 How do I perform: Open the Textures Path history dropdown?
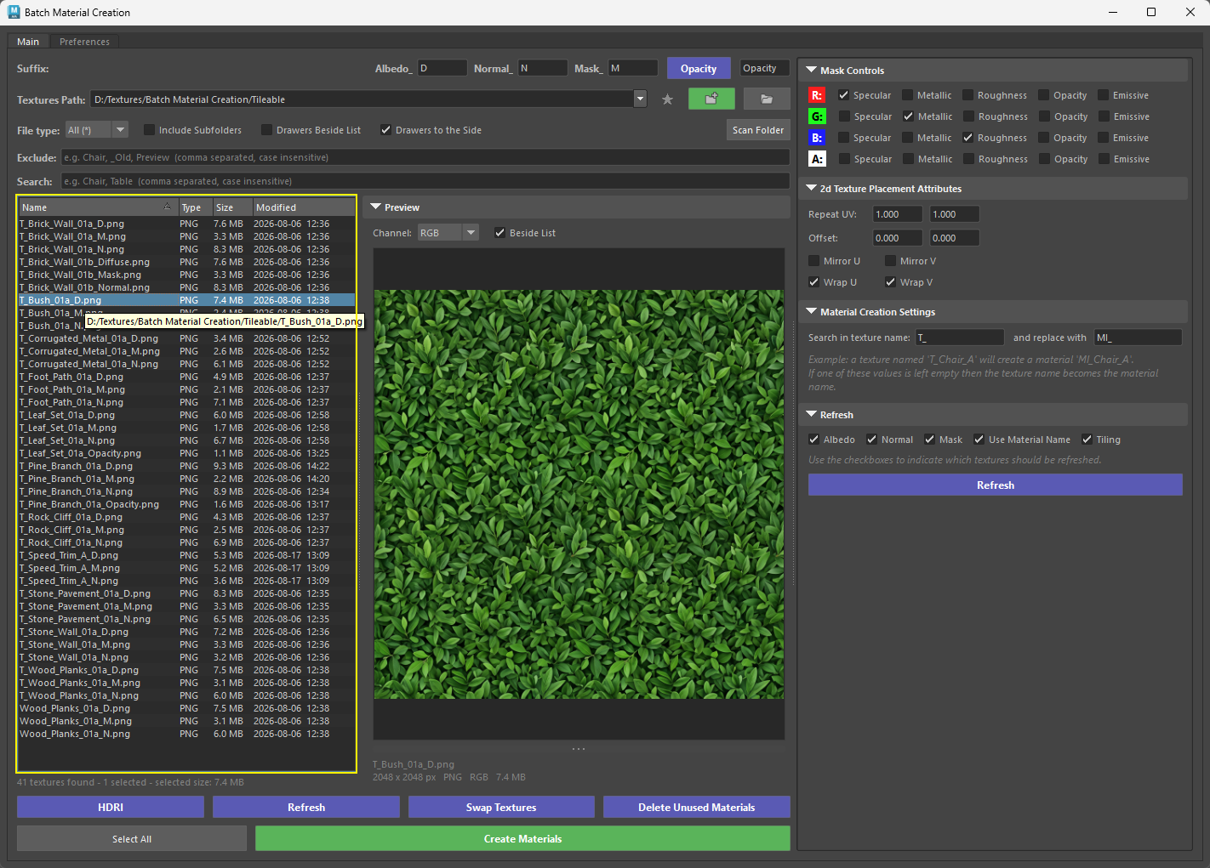641,99
